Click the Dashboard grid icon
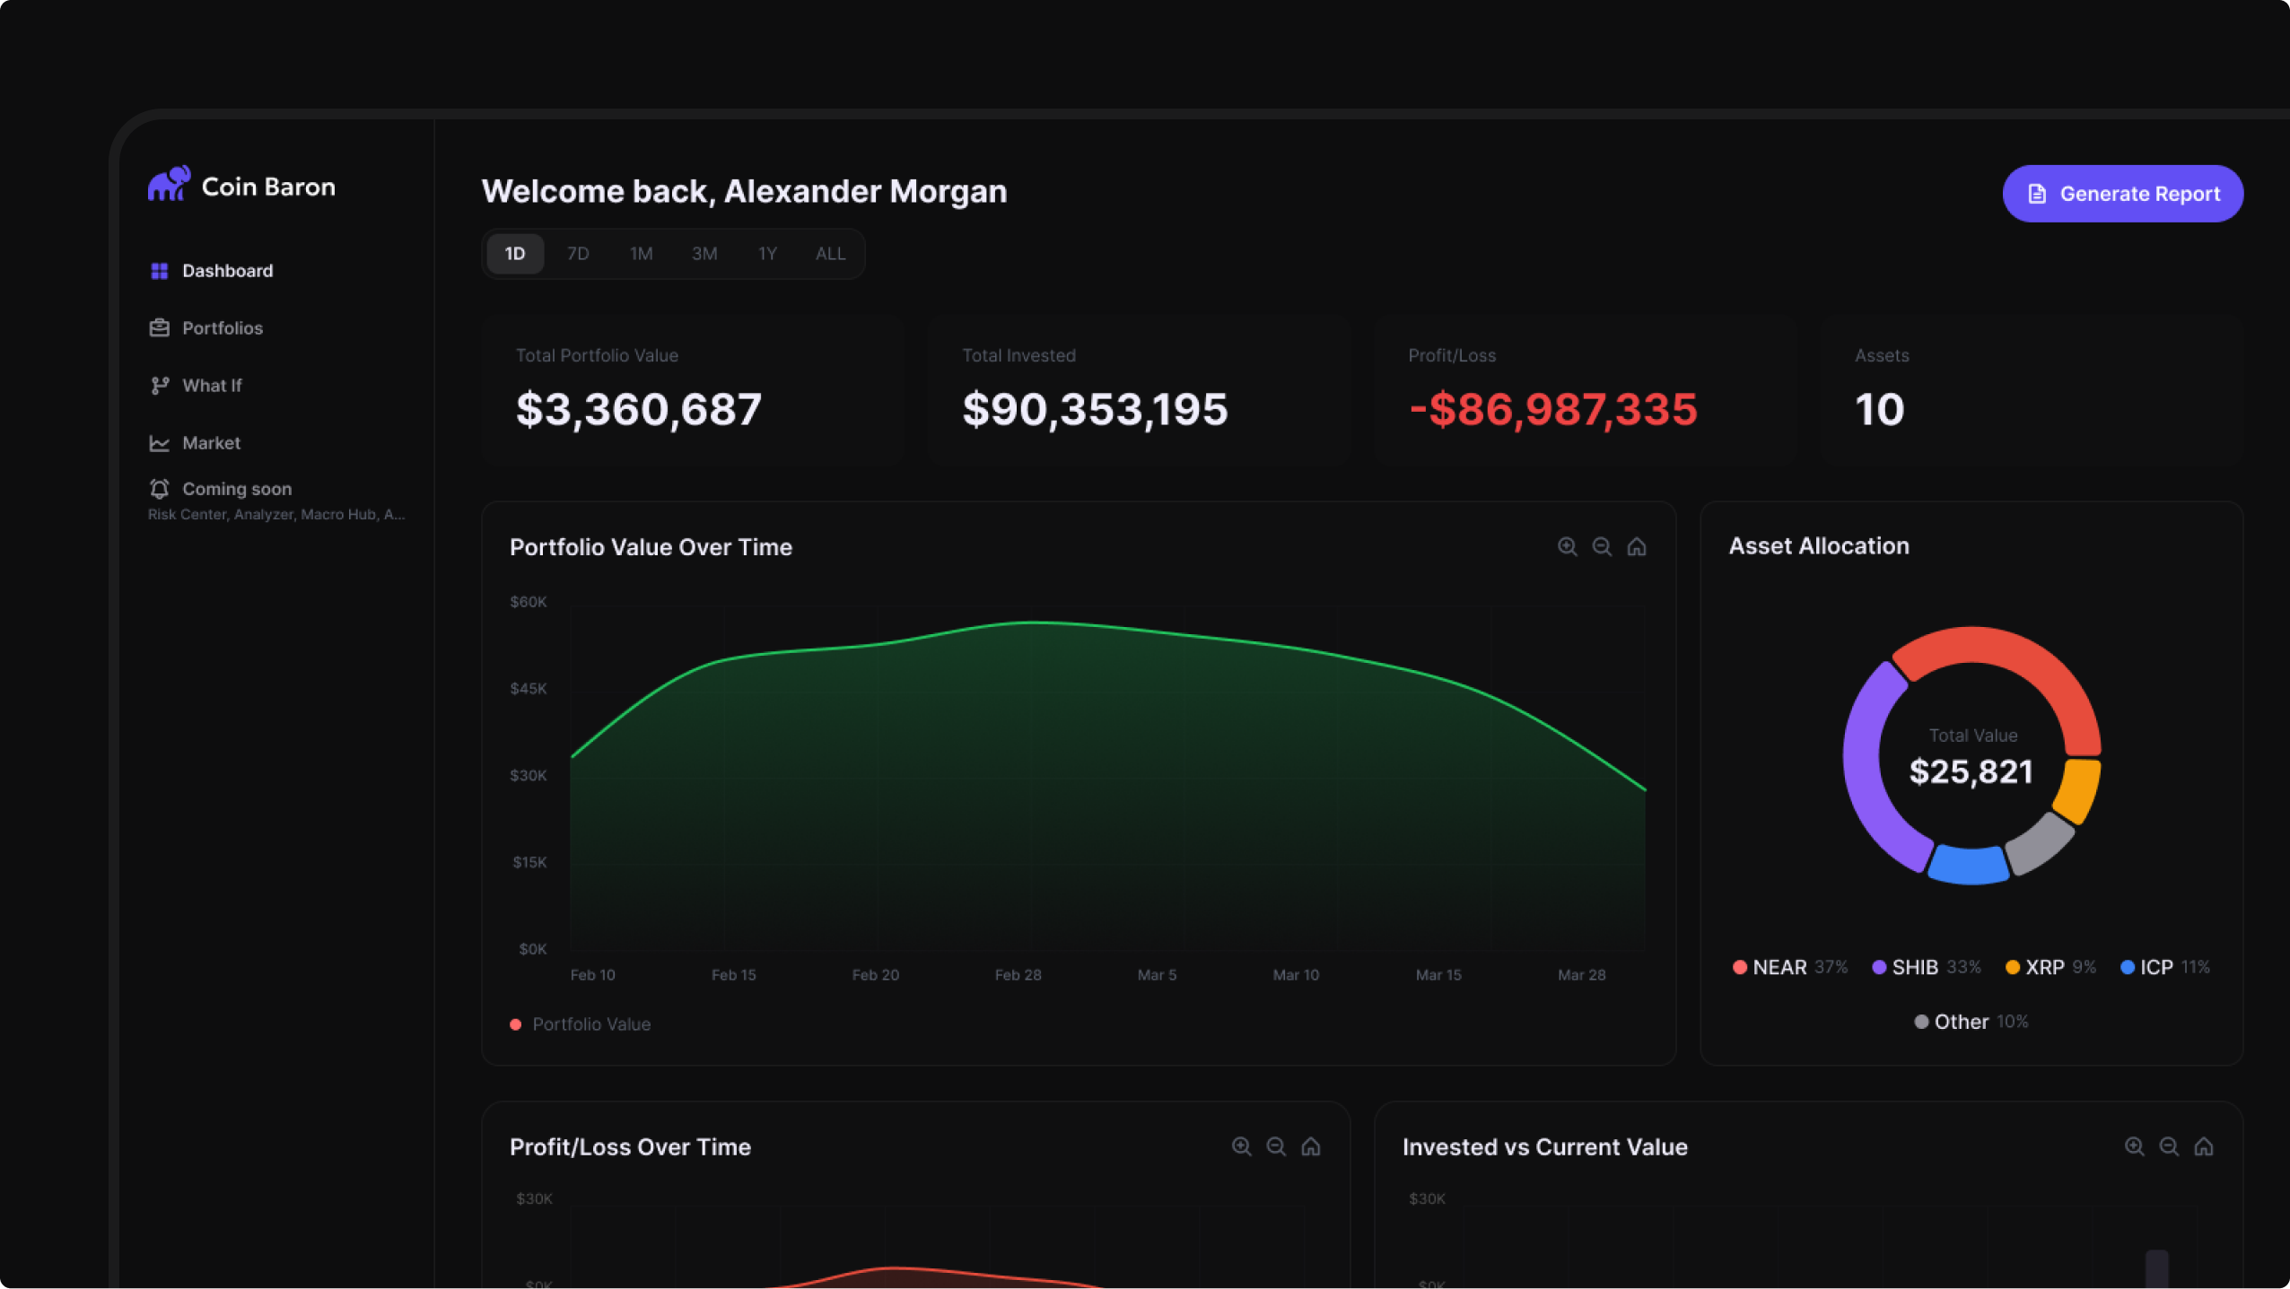Screen dimensions: 2290x1289 [160, 271]
